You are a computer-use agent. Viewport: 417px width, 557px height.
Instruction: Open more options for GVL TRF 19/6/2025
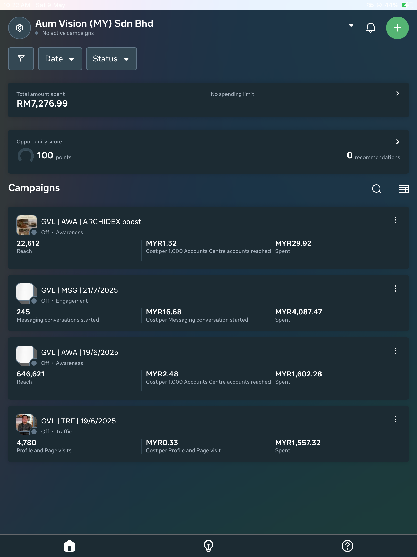click(x=395, y=419)
